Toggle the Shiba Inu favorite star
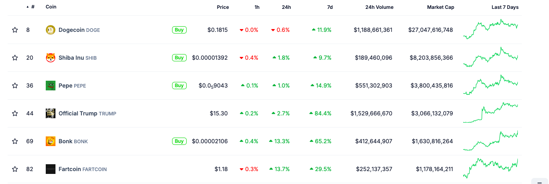The image size is (549, 184). point(15,58)
